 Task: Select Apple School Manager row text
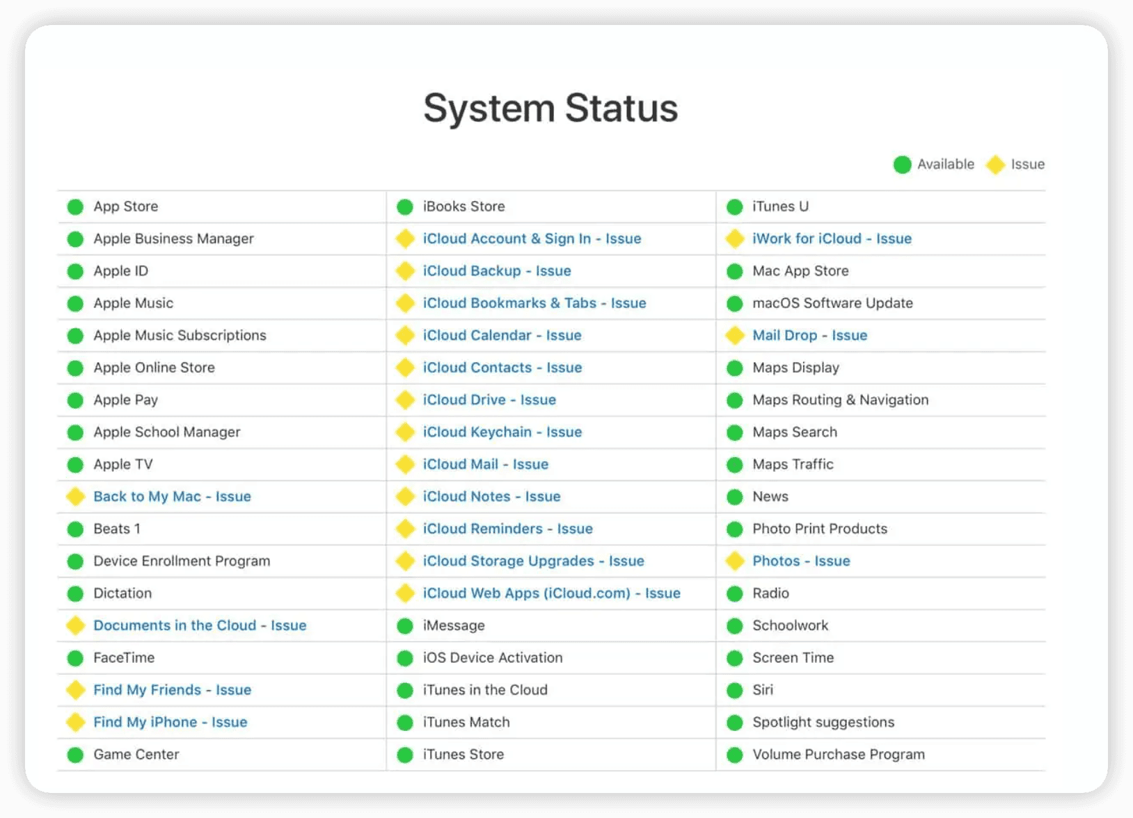(x=166, y=432)
